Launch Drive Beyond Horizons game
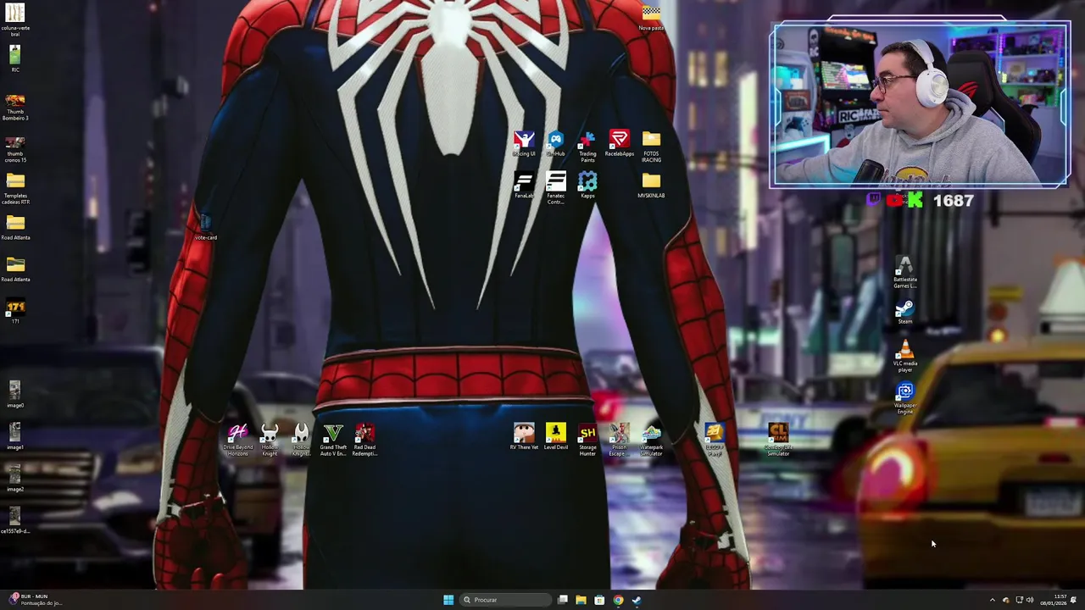This screenshot has width=1085, height=610. [237, 441]
